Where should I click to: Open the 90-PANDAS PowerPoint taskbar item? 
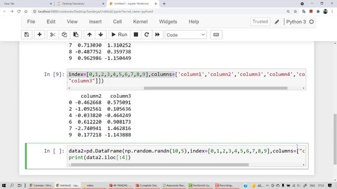(121, 185)
